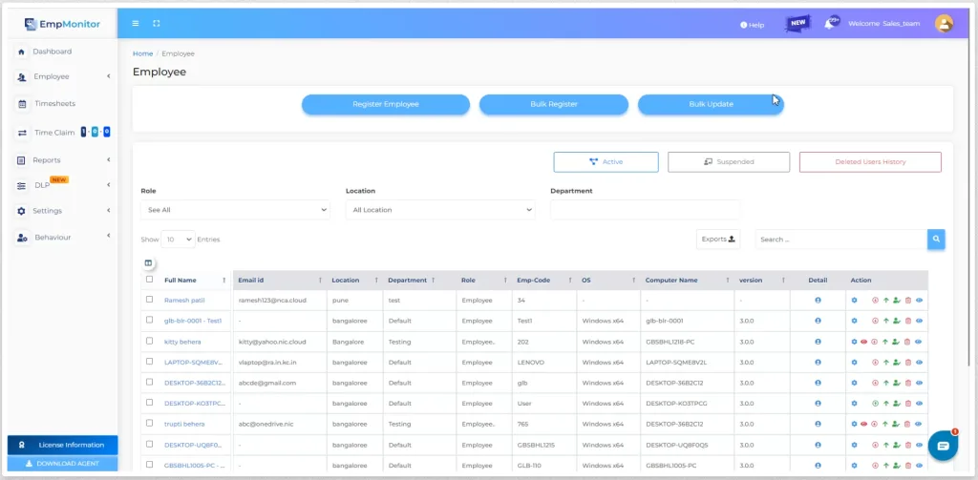Screen dimensions: 978x480
Task: Click the hamburger menu icon in header
Action: [136, 24]
